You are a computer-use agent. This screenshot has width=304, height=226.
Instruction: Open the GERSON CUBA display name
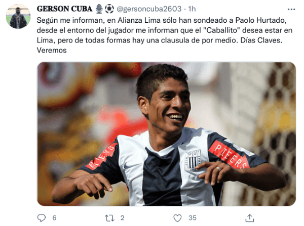click(64, 9)
